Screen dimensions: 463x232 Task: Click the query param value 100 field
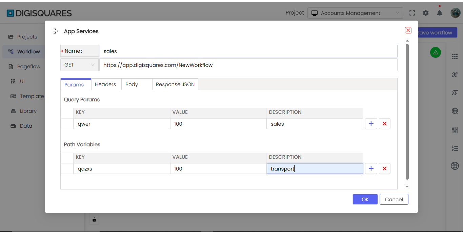point(218,124)
